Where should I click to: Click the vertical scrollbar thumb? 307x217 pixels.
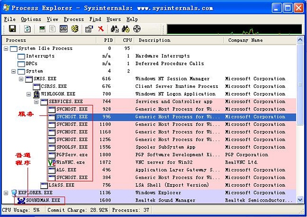click(300, 84)
